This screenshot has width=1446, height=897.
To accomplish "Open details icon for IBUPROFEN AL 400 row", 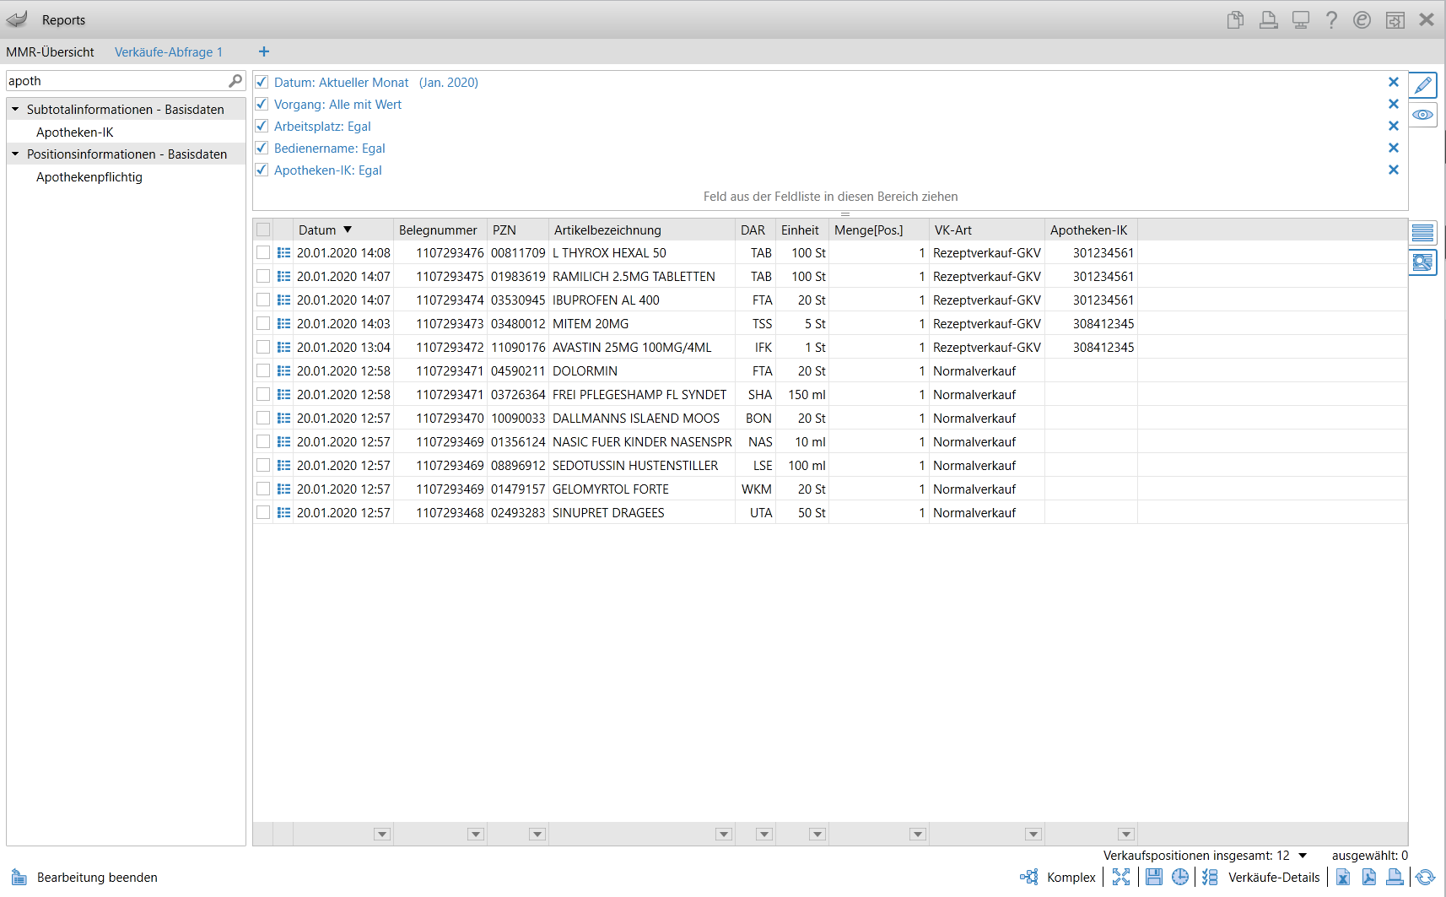I will pyautogui.click(x=283, y=300).
